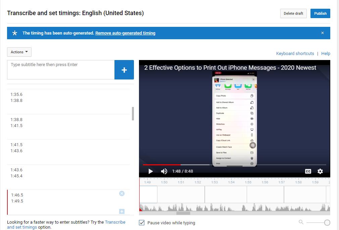This screenshot has height=230, width=339.
Task: Select the 1:35.6 subtitle entry
Action: (x=68, y=102)
